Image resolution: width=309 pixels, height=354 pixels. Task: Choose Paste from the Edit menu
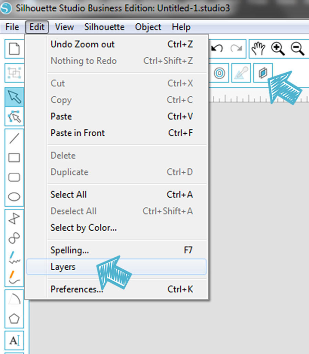tap(116, 117)
